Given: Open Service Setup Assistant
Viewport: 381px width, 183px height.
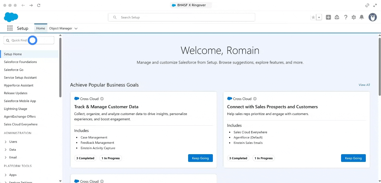Looking at the screenshot, I should click(20, 78).
